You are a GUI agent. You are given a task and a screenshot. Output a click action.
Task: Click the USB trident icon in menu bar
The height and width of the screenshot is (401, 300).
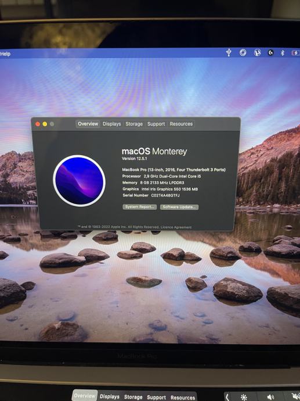229,52
